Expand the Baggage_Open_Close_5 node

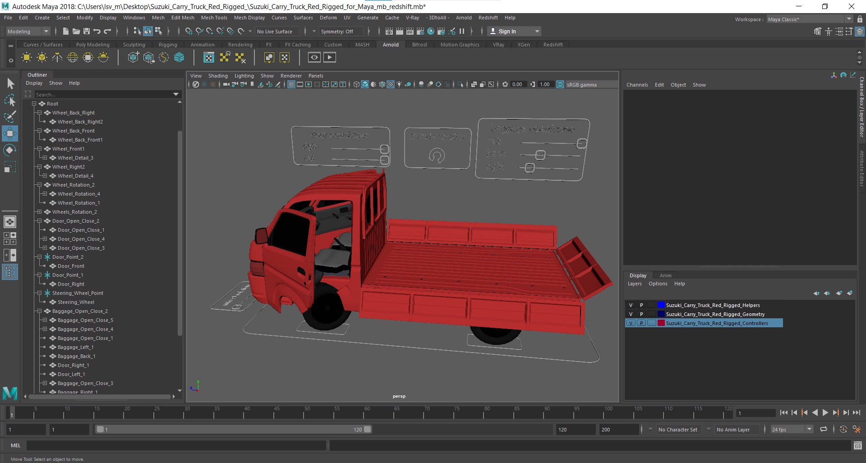(x=45, y=320)
